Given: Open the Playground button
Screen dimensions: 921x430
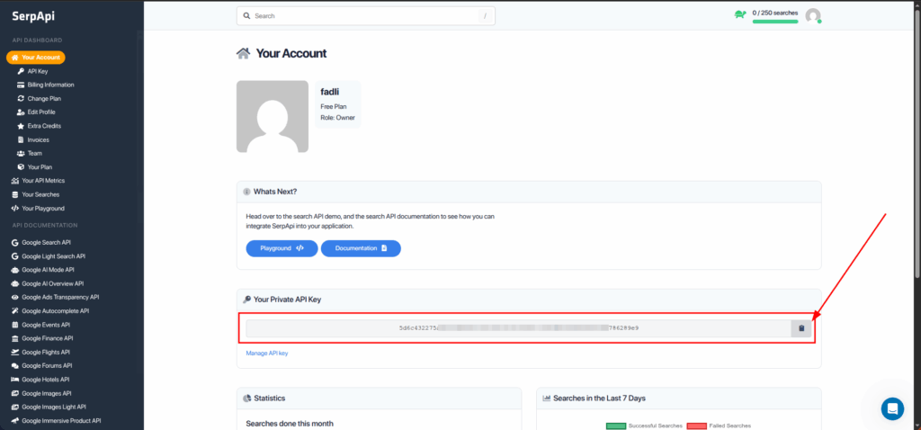Looking at the screenshot, I should coord(282,248).
